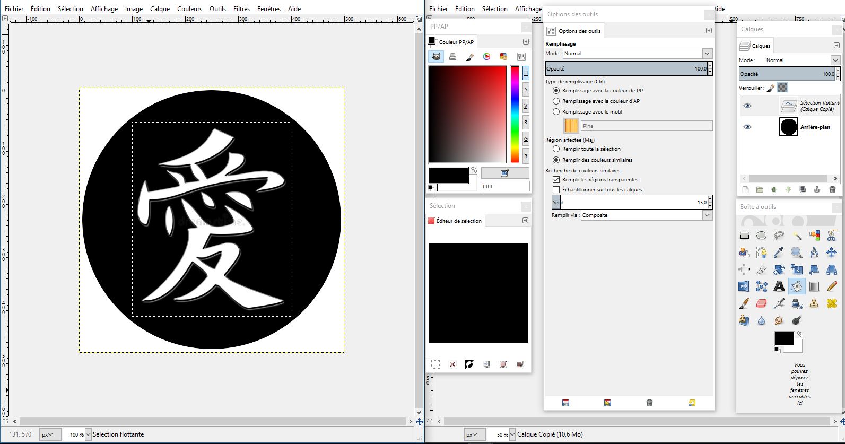Pick the pink Eraser tool
The height and width of the screenshot is (444, 845).
click(x=762, y=303)
